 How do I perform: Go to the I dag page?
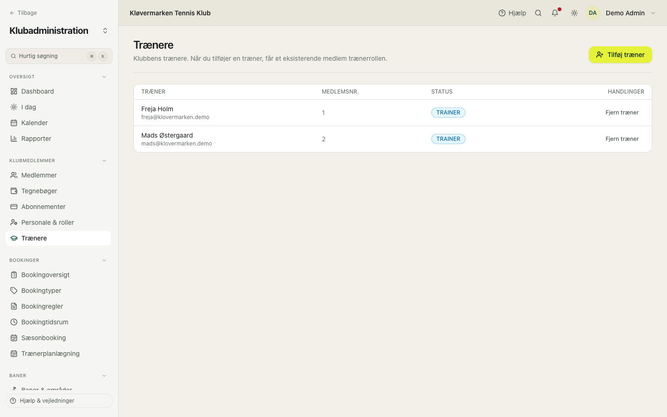coord(58,107)
